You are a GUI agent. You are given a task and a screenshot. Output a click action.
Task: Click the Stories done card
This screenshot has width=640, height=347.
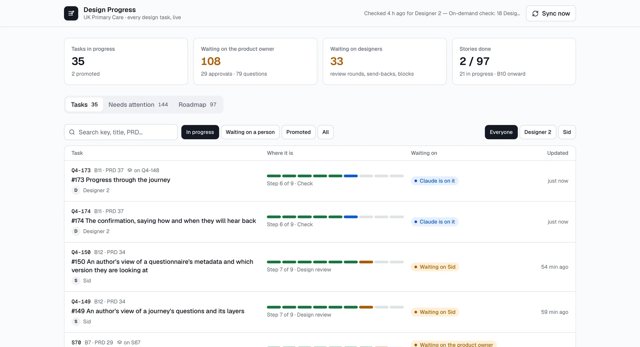coord(514,62)
